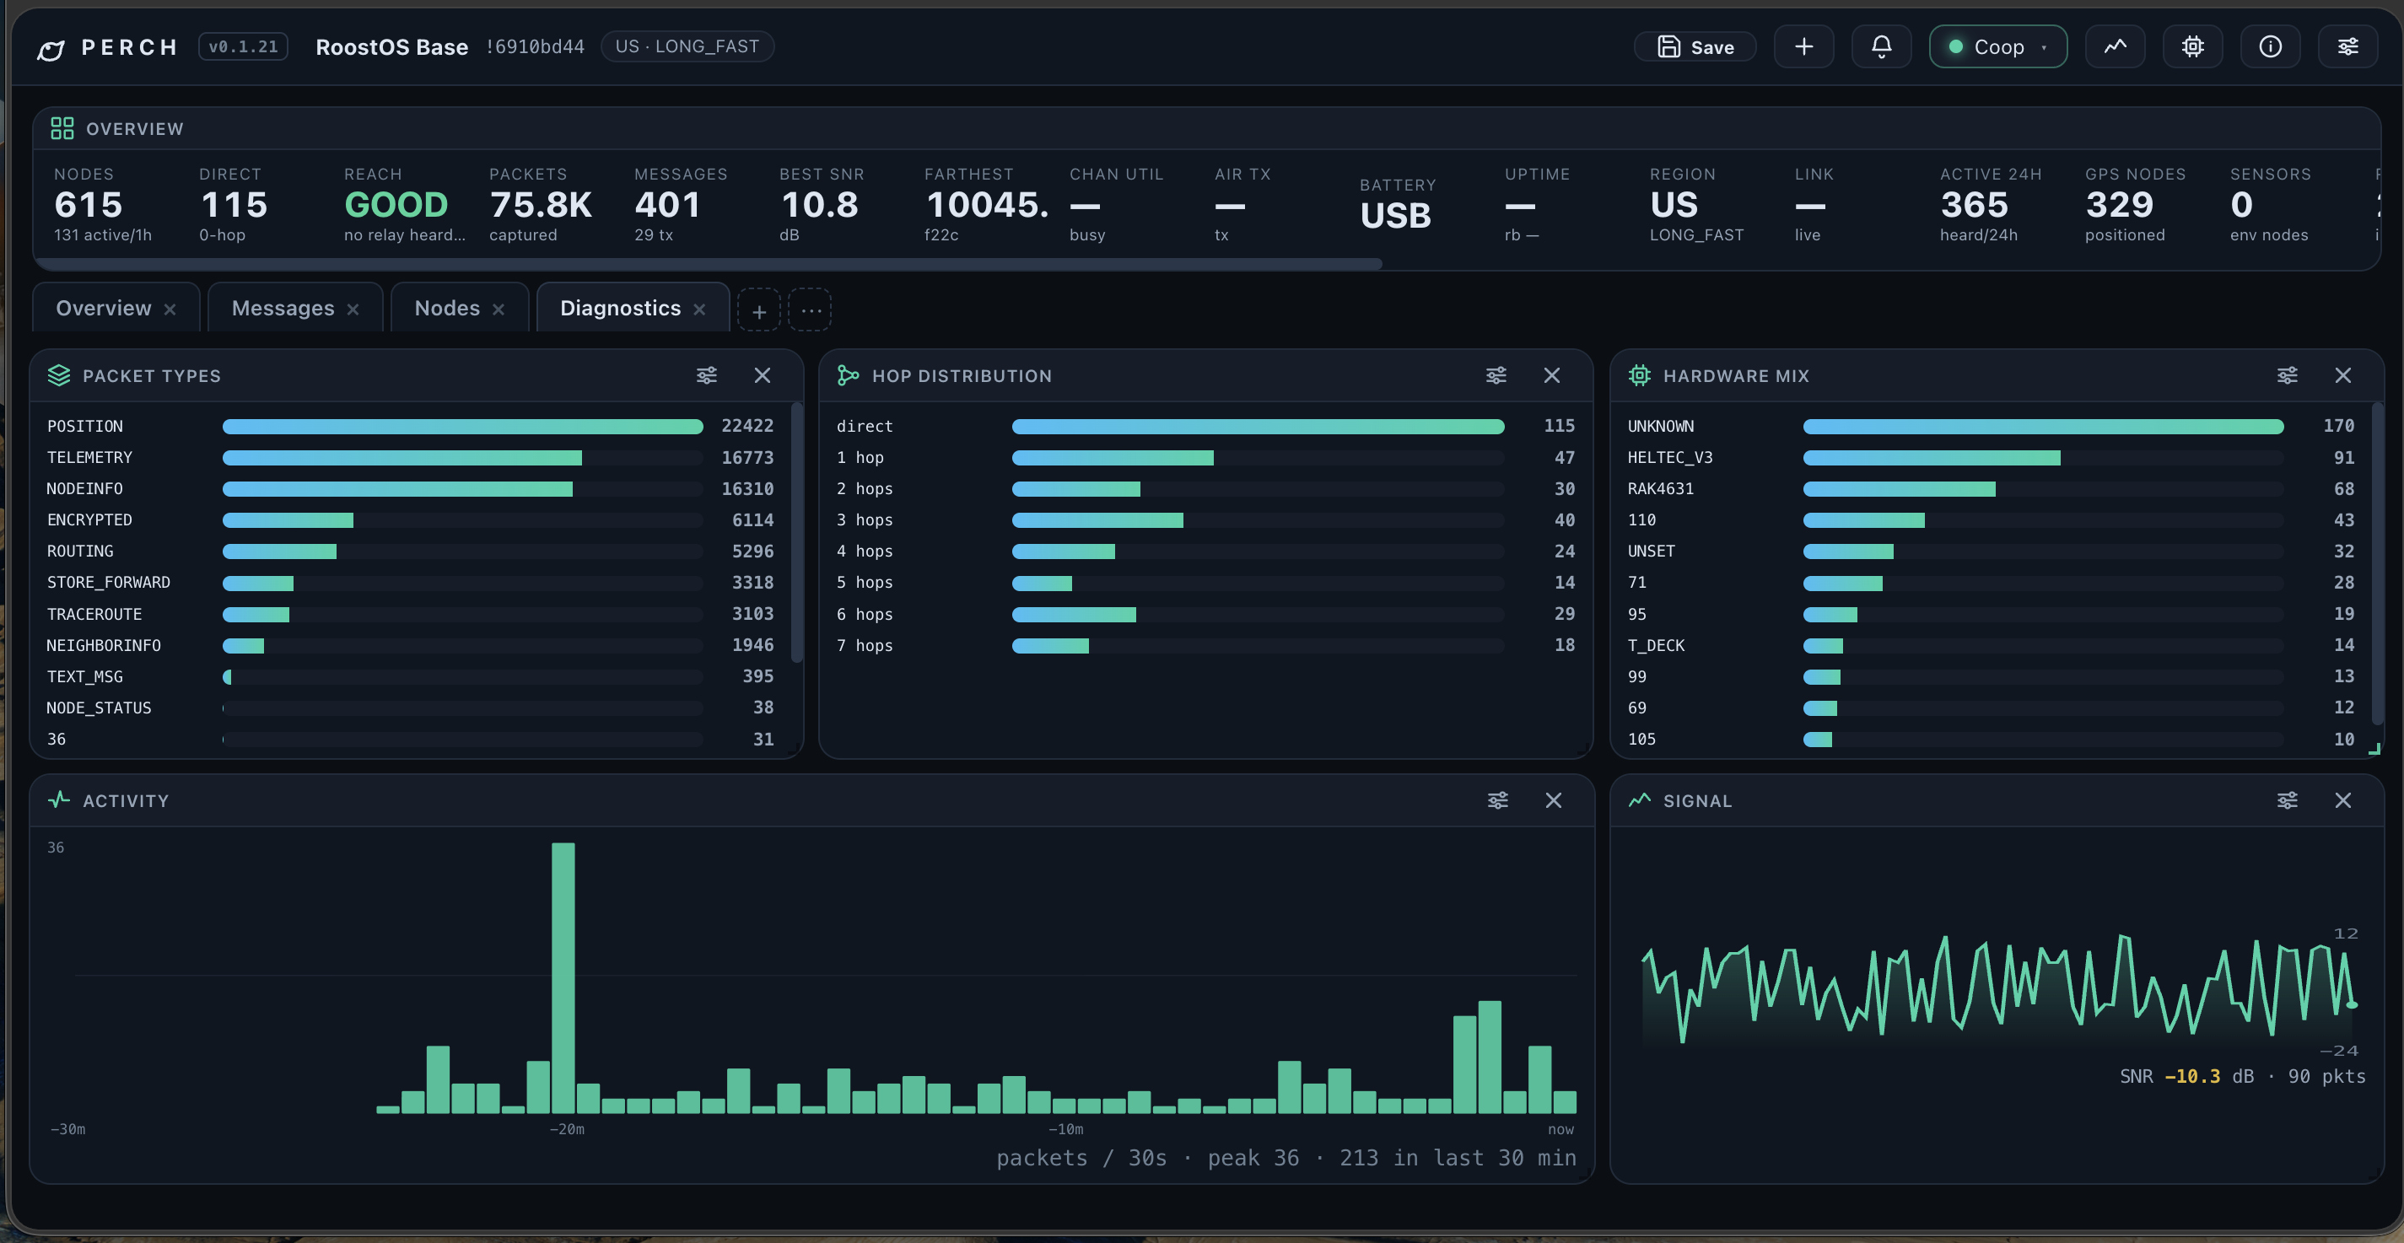Image resolution: width=2404 pixels, height=1243 pixels.
Task: Click the HELTEC_V3 hardware bar
Action: pos(1931,457)
